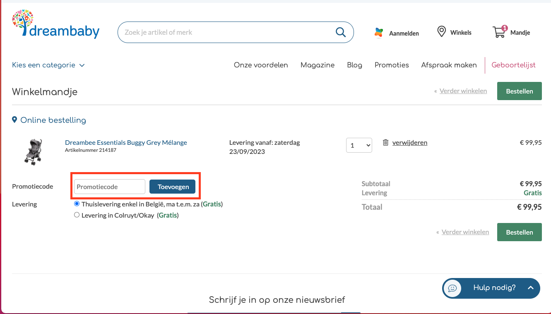Click Winkels label
Viewport: 551px width, 314px height.
click(x=461, y=32)
